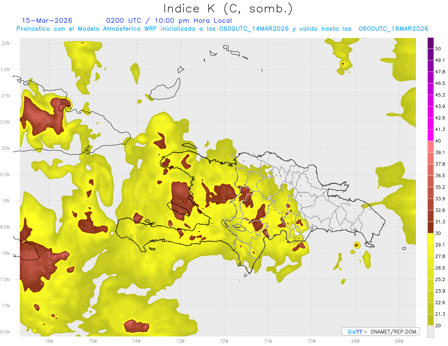Click the "75W" longitude label

click(x=93, y=341)
